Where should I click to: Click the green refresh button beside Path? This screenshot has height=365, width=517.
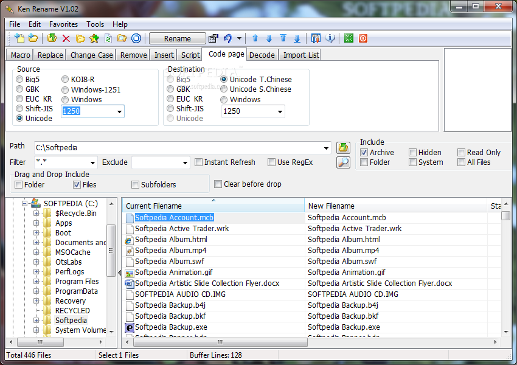343,147
